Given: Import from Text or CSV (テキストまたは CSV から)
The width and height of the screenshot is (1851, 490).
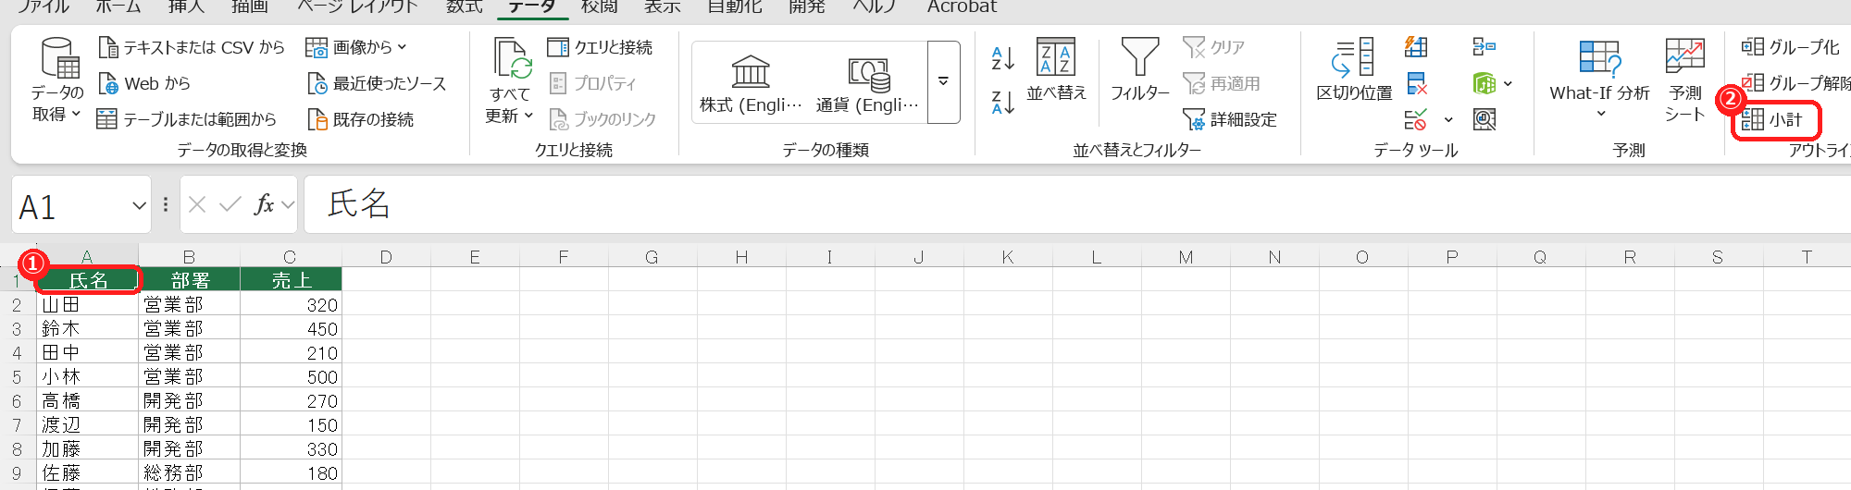Looking at the screenshot, I should pos(192,47).
